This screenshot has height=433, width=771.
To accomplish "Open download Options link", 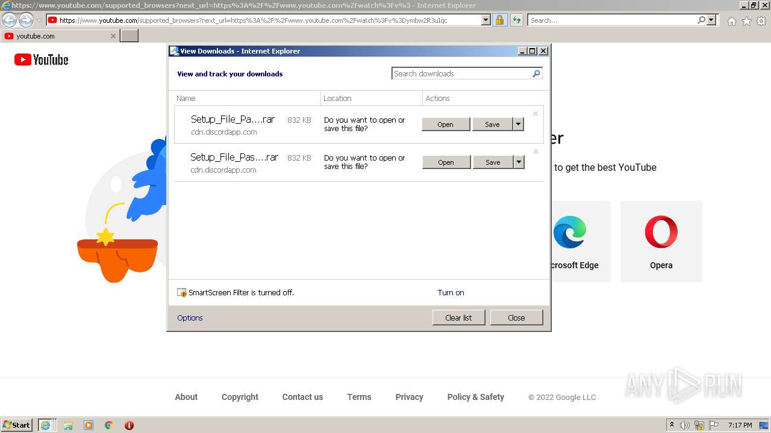I will click(190, 318).
